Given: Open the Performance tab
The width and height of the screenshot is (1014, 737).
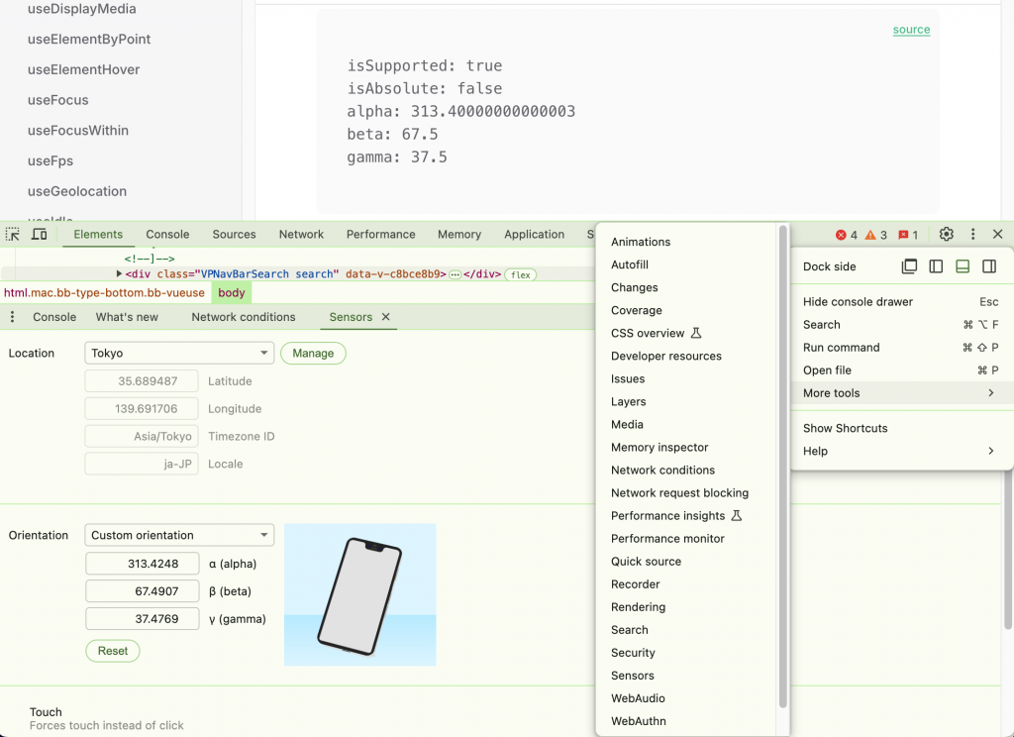Looking at the screenshot, I should point(381,234).
